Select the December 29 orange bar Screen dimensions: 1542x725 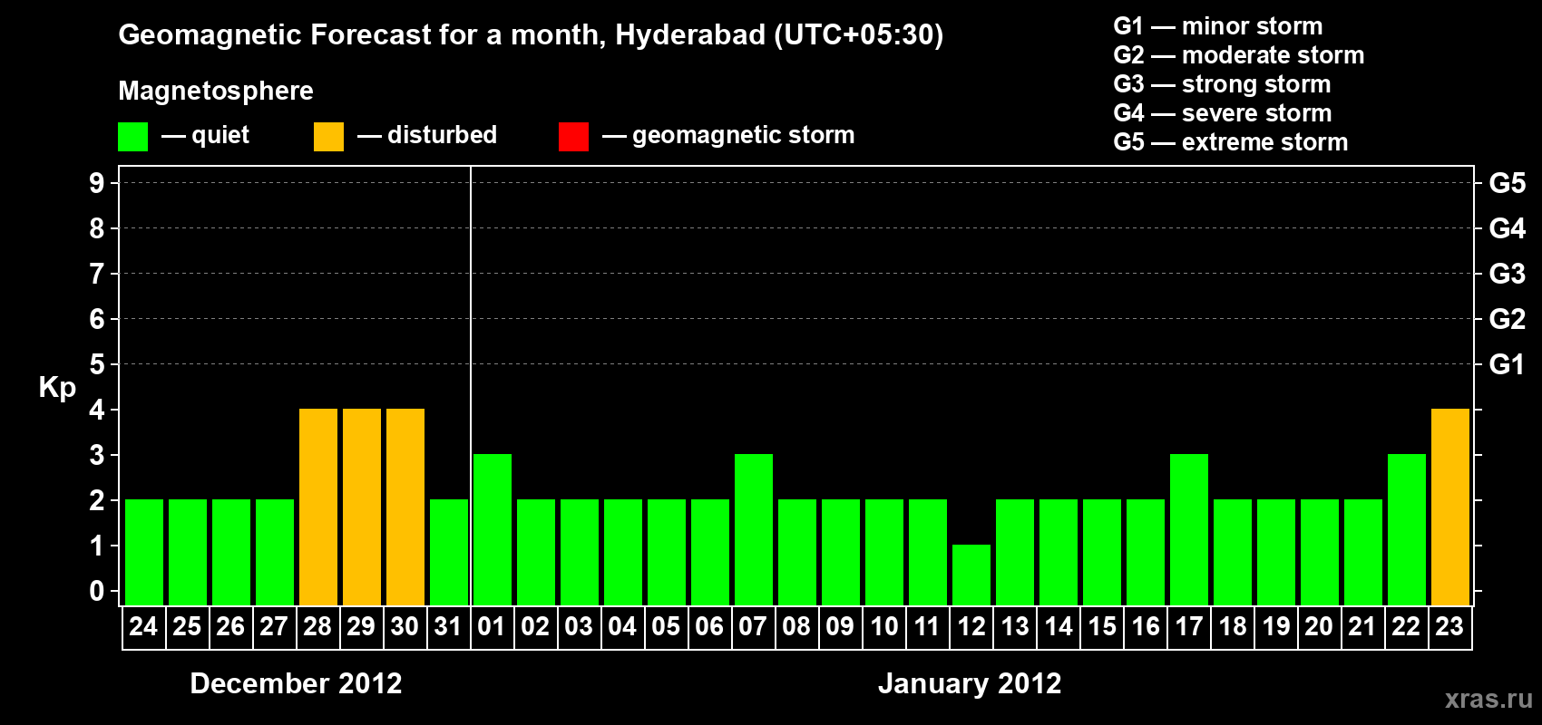(x=362, y=507)
